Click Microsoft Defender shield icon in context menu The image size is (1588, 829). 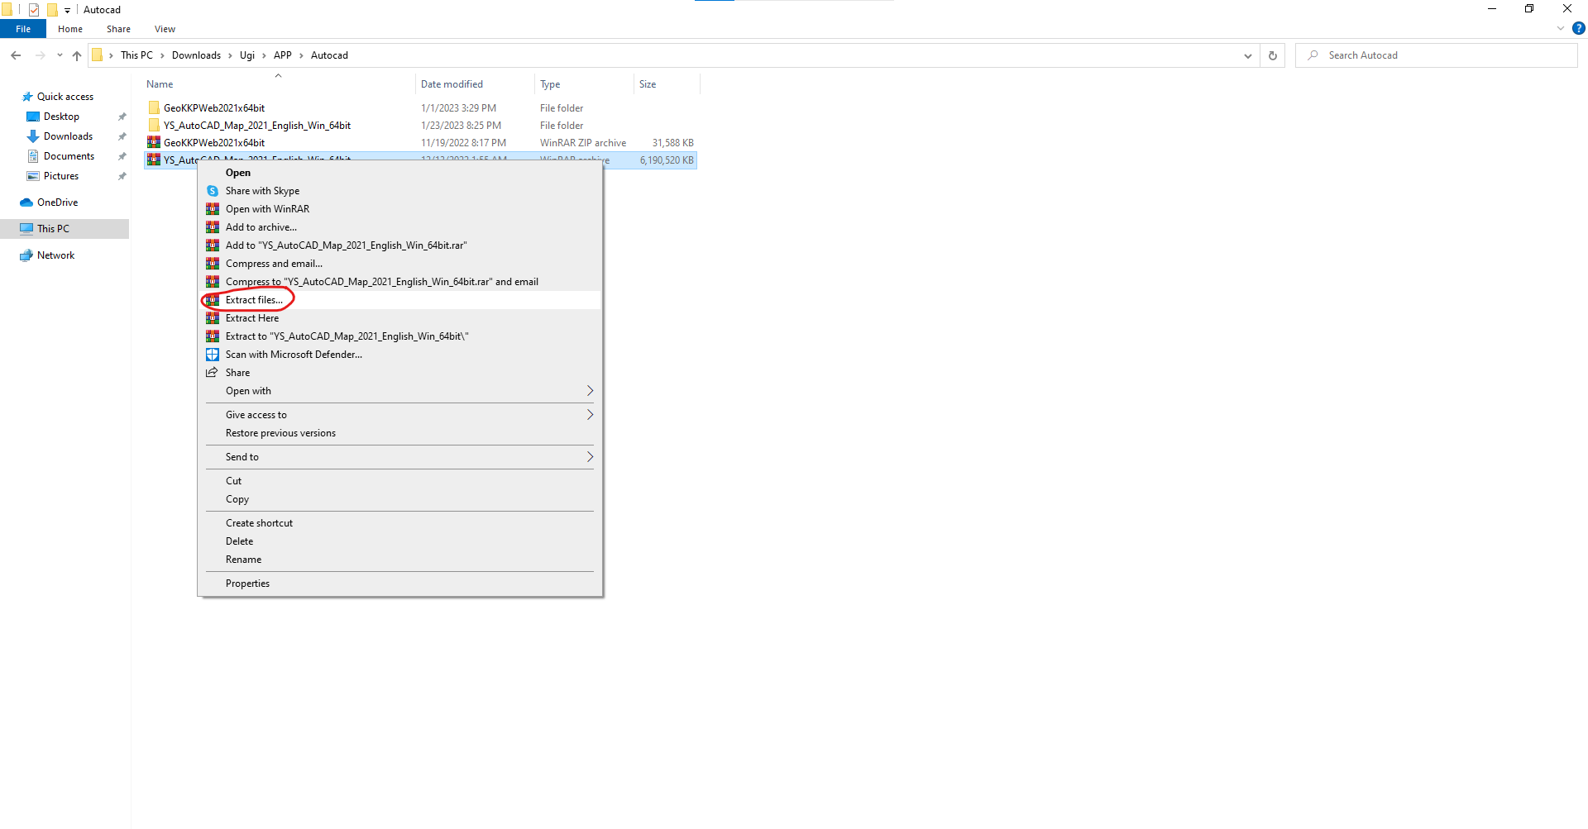coord(213,355)
